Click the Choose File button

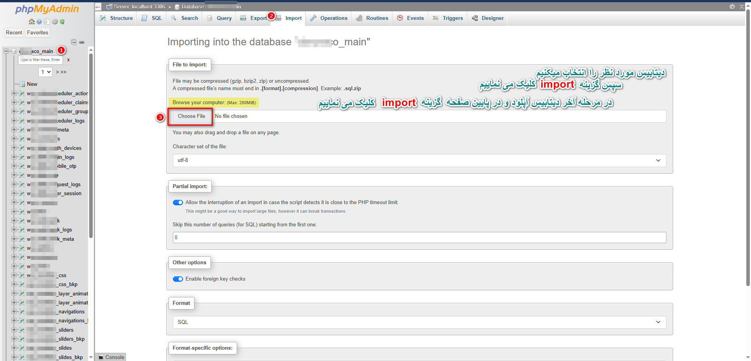191,116
